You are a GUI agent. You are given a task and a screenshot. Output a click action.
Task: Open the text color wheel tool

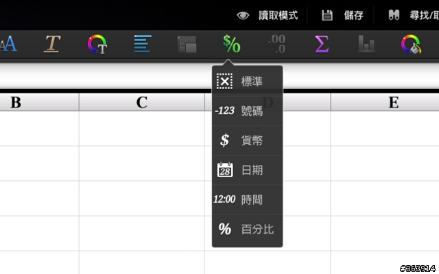click(x=97, y=44)
